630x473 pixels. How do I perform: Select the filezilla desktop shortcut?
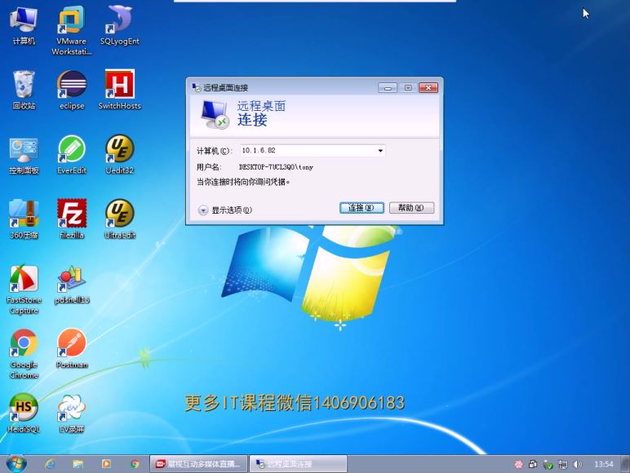72,219
